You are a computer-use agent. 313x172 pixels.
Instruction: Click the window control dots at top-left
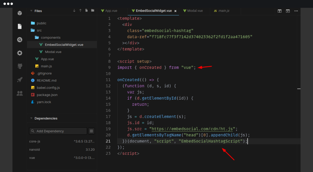(8, 4)
